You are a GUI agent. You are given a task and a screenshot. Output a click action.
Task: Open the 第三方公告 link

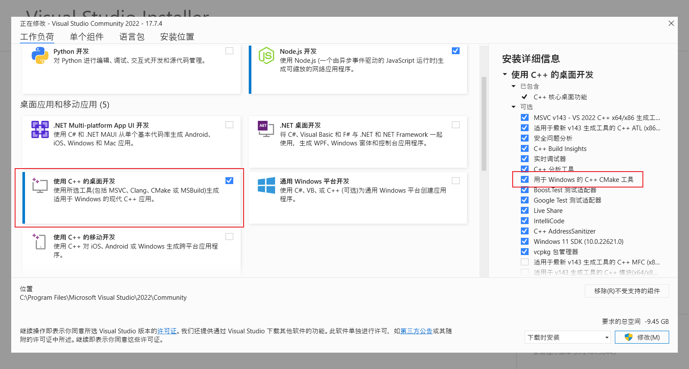tap(417, 331)
